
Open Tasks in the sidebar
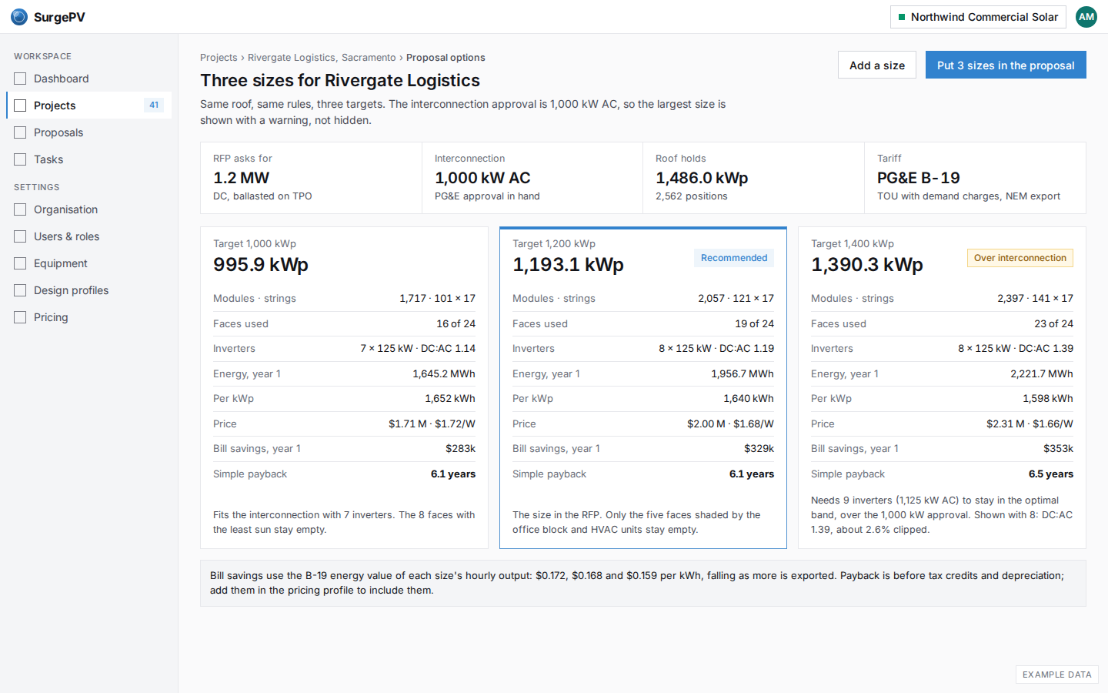pos(89,159)
